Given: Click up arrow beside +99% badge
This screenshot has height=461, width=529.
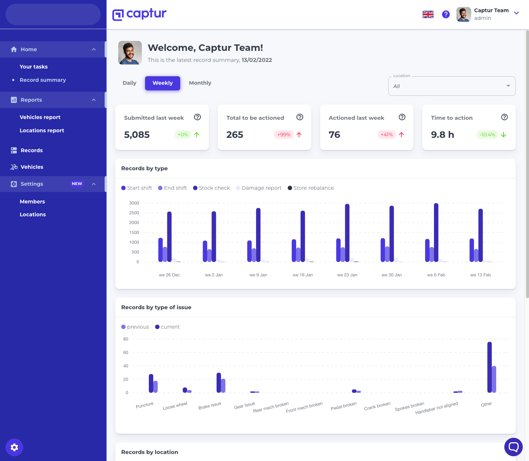Looking at the screenshot, I should 299,135.
